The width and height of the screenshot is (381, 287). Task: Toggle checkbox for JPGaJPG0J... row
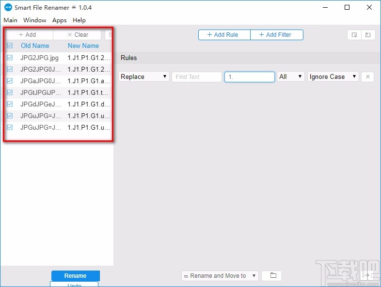coord(10,81)
